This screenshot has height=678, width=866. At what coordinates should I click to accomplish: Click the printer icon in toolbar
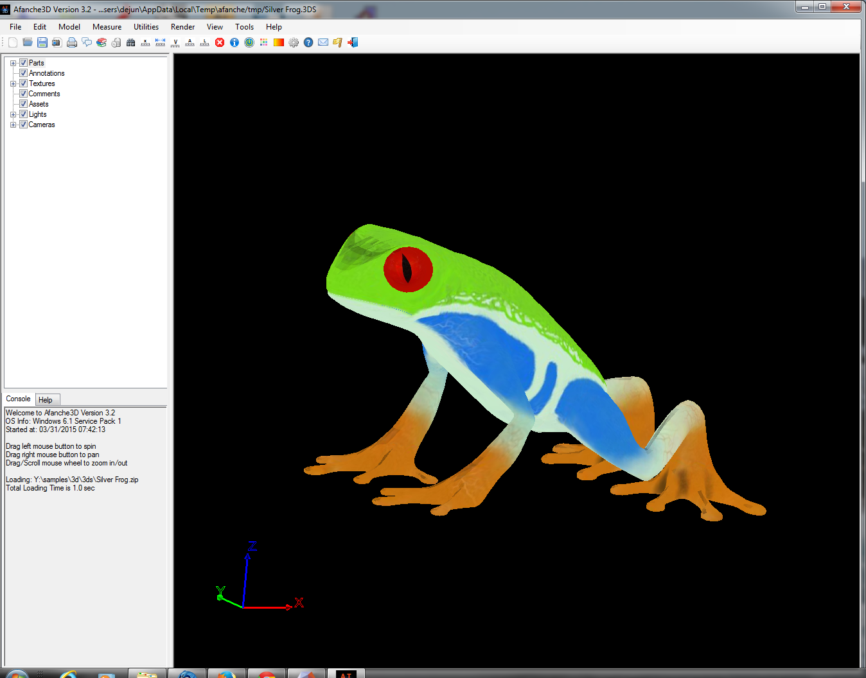coord(72,42)
